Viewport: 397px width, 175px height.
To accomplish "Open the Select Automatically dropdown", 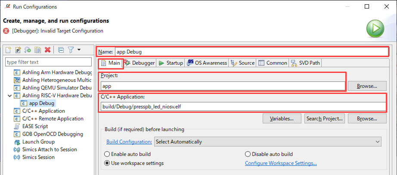I will click(268, 142).
